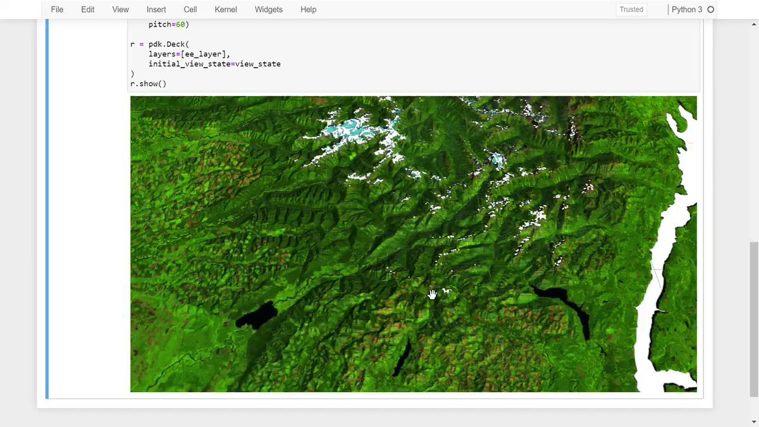Click the kernel idle circle indicator
The width and height of the screenshot is (759, 427).
point(710,9)
